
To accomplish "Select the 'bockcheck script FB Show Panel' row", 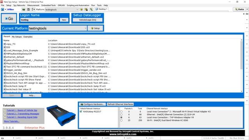I will [57, 79].
